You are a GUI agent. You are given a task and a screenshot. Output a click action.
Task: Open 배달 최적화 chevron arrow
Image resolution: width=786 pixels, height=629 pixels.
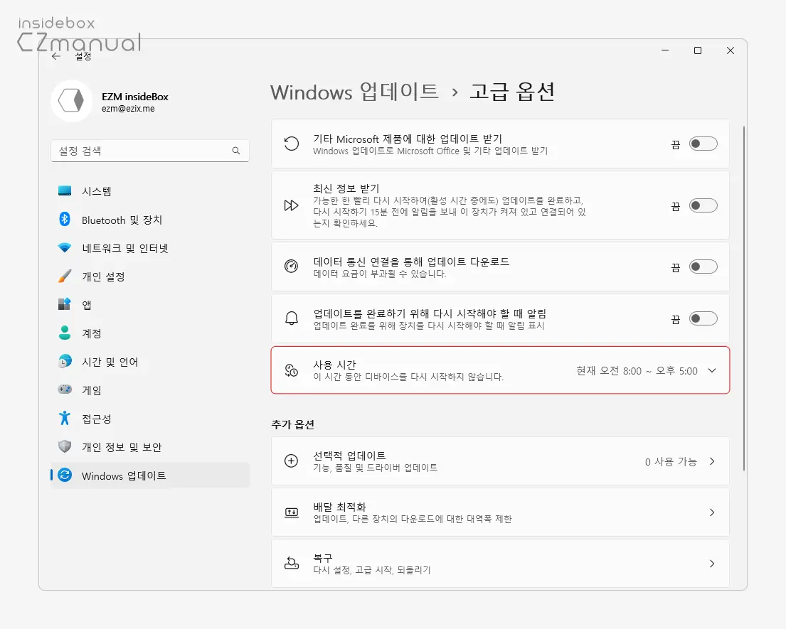point(712,512)
